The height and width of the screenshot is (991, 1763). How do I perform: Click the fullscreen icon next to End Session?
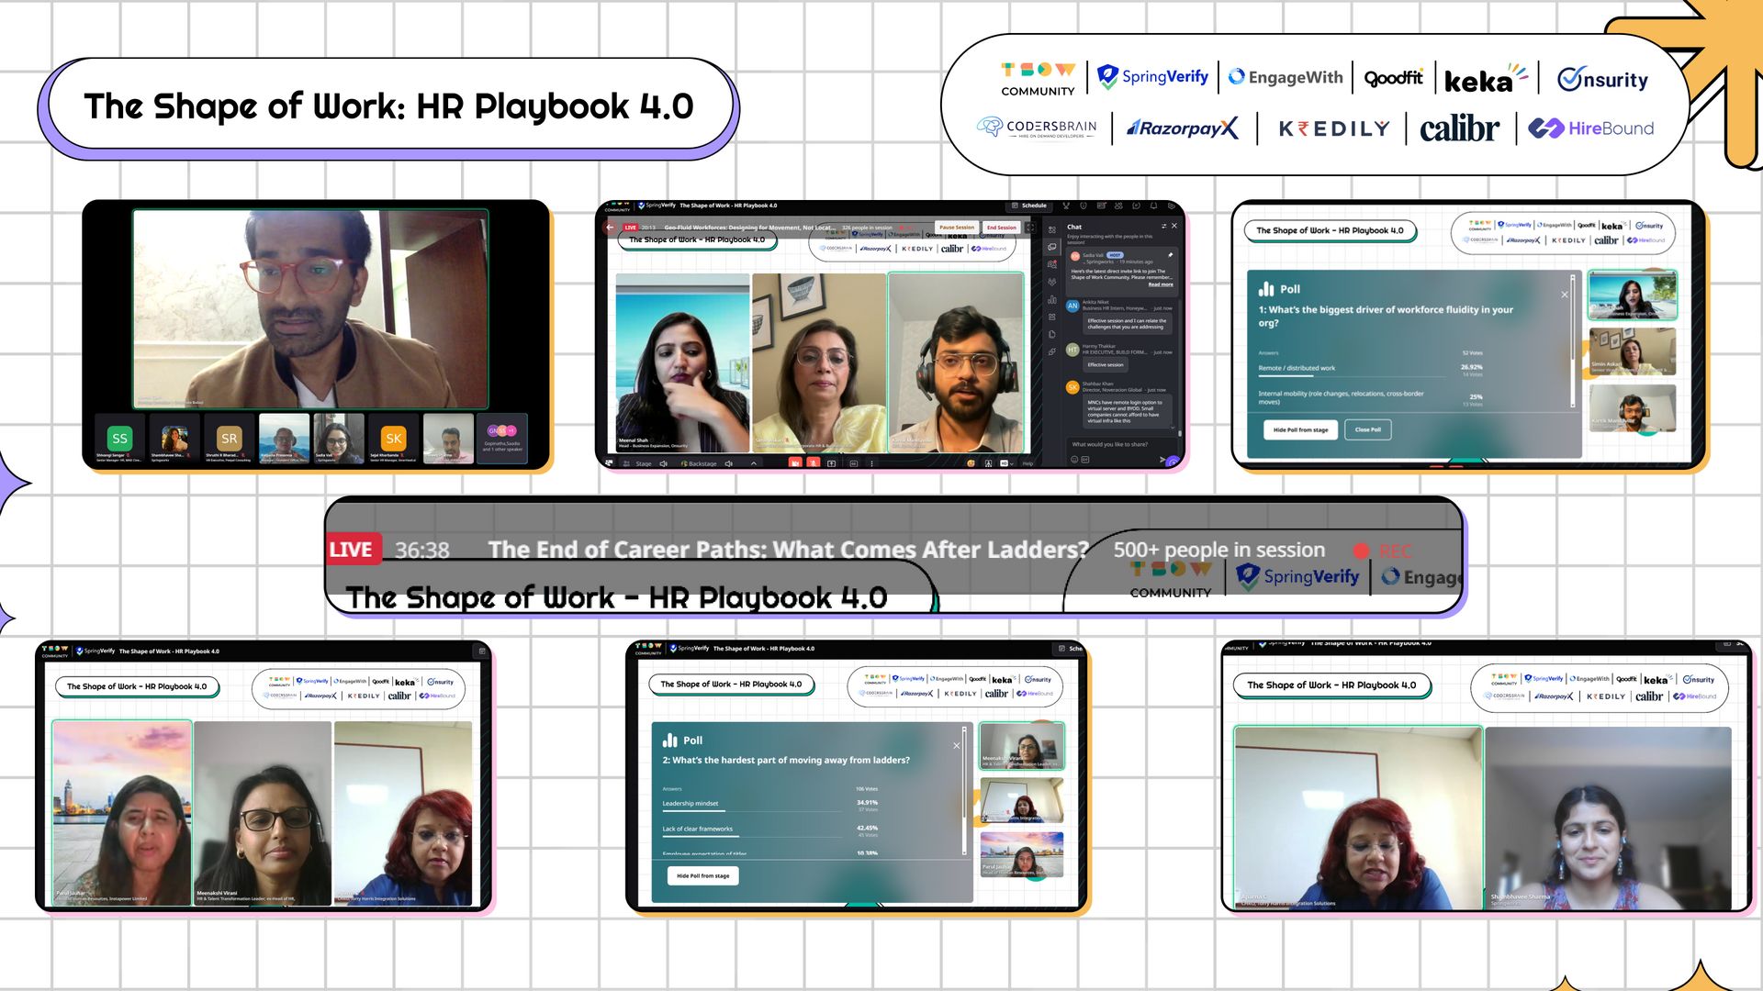click(x=1030, y=227)
